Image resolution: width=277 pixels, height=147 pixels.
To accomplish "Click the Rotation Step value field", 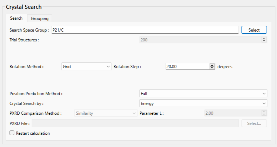I will (x=187, y=66).
